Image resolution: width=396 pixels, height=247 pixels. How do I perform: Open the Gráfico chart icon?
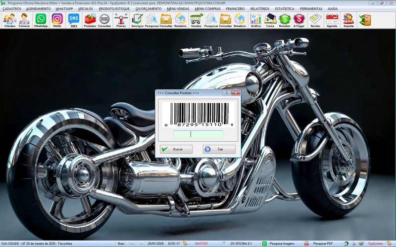click(256, 20)
